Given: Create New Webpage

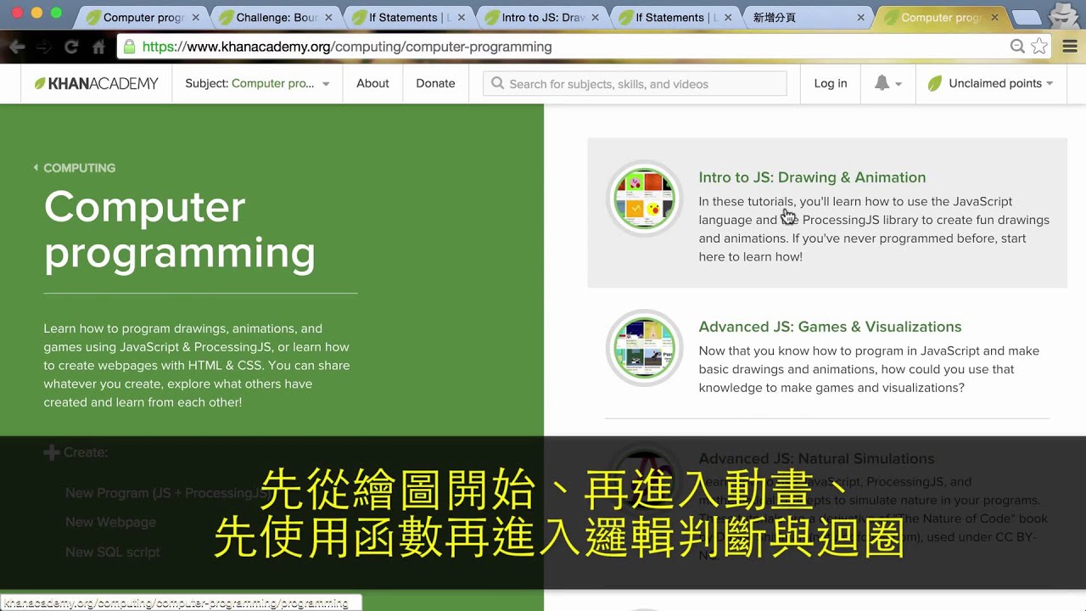Looking at the screenshot, I should tap(110, 522).
